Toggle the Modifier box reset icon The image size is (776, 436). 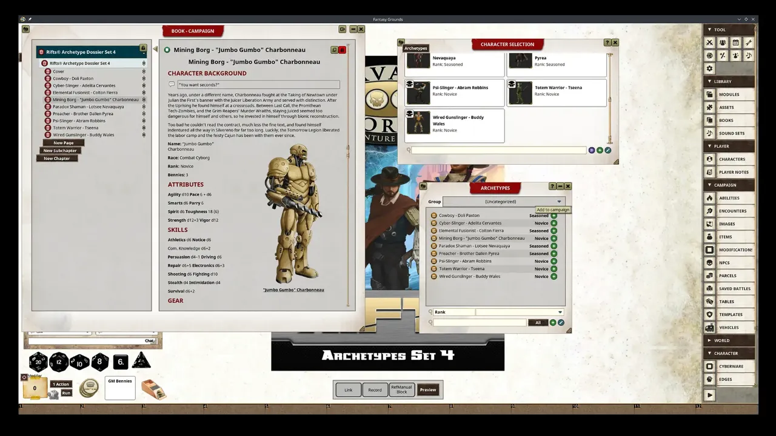24,377
